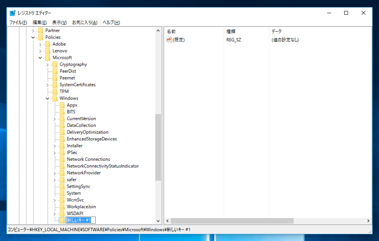
Task: Click the 新しいキー #1 name edit box
Action: [81, 220]
